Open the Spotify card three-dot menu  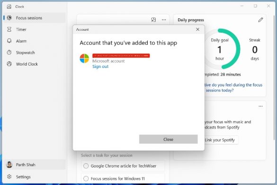coord(260,106)
